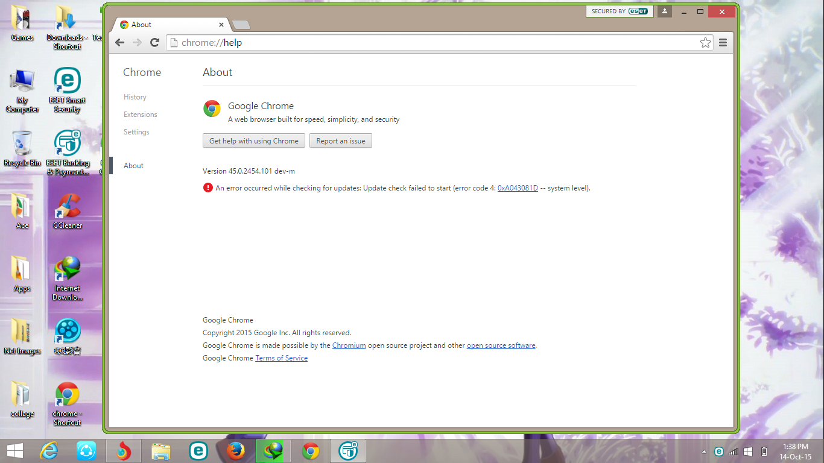Check the battery status tray icon
Image resolution: width=824 pixels, height=463 pixels.
tap(764, 452)
